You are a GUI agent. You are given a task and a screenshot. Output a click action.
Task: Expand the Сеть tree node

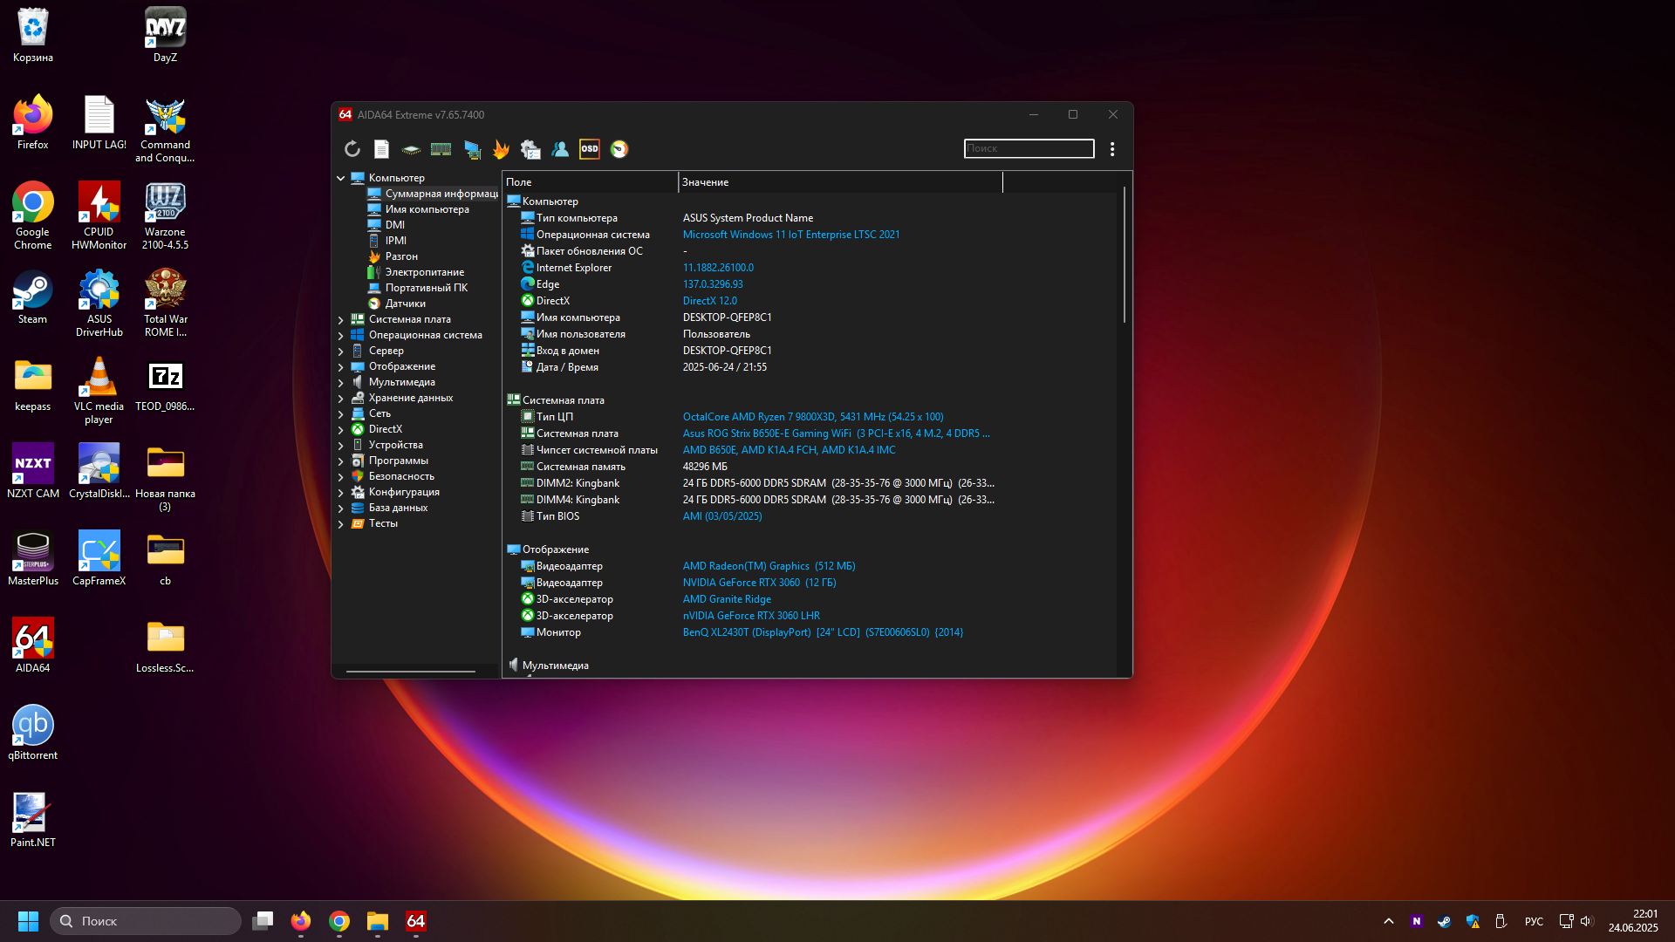(x=341, y=414)
